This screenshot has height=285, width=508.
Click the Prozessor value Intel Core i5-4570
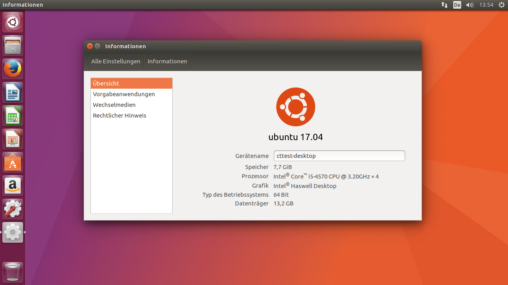click(326, 176)
